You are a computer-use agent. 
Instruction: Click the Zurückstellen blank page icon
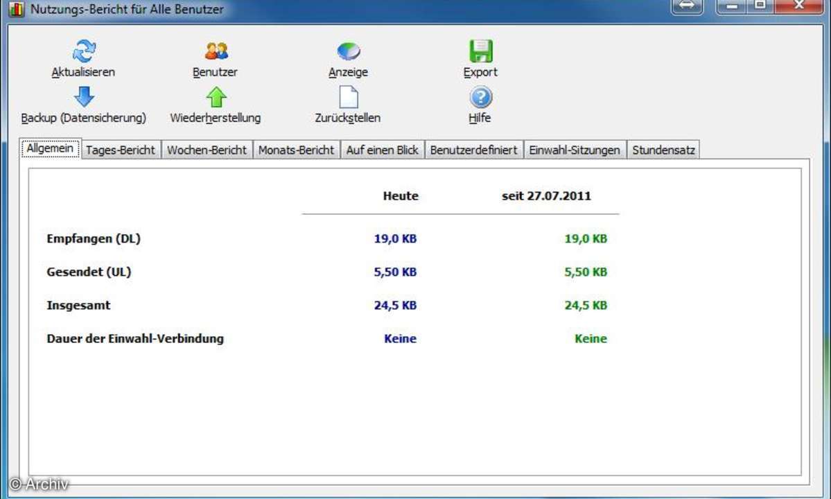348,97
